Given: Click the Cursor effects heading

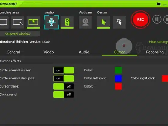Looking at the screenshot, I should pos(10,61).
